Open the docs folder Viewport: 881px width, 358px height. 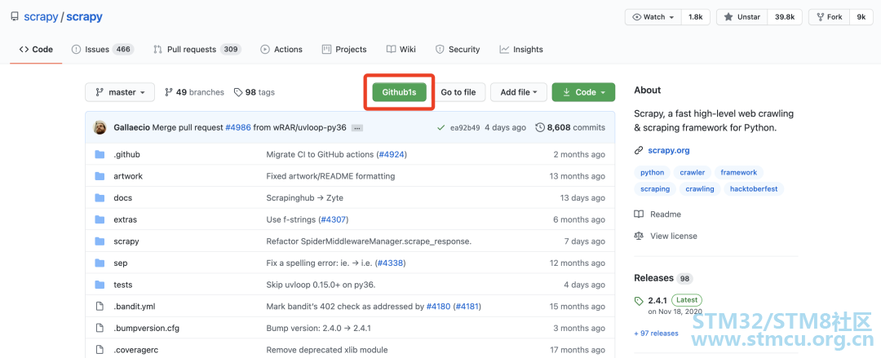click(x=122, y=198)
